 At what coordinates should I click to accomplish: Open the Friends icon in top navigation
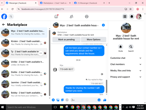(72, 17)
